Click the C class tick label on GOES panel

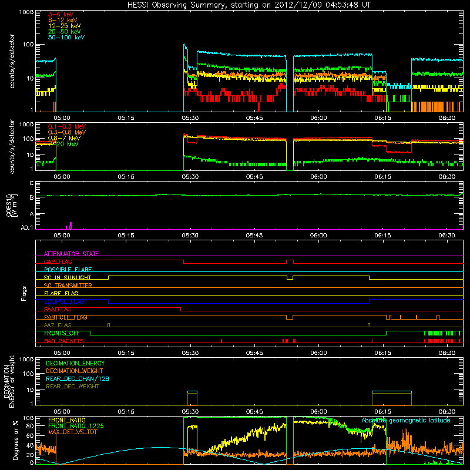tap(32, 183)
